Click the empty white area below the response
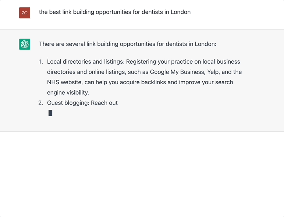The height and width of the screenshot is (217, 284). pos(142,174)
